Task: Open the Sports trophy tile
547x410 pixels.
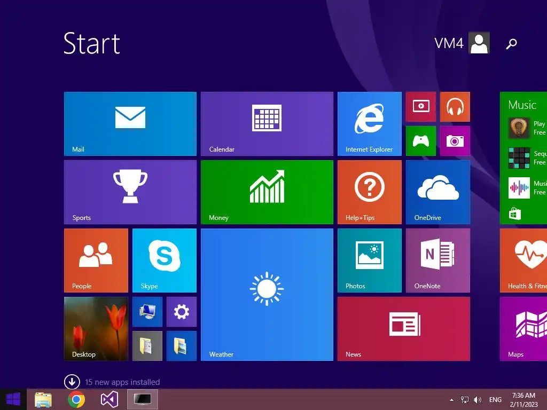Action: click(130, 192)
